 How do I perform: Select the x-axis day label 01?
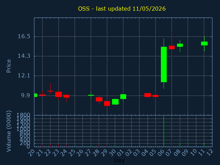coord(120,153)
